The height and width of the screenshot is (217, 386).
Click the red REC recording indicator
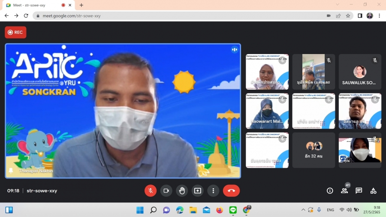(x=15, y=32)
